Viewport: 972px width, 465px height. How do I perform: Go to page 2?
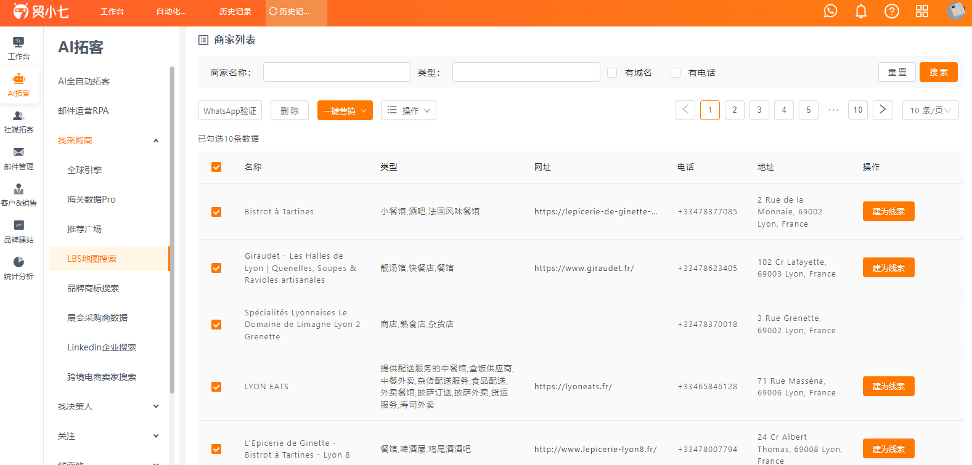click(x=735, y=110)
